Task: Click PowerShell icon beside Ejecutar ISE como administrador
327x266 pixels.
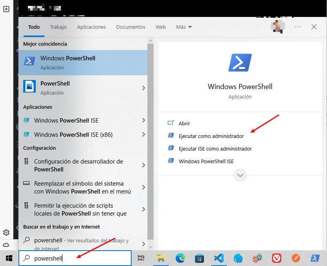Action: coord(171,148)
